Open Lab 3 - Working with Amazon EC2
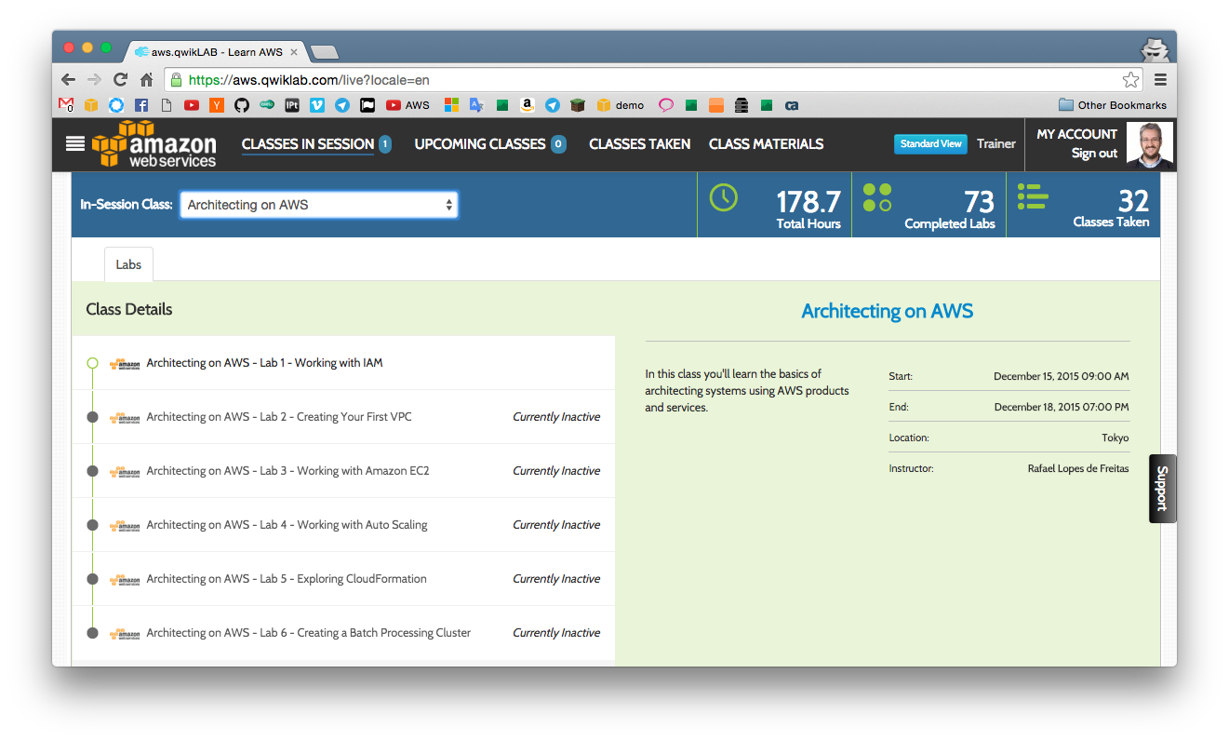Image resolution: width=1229 pixels, height=741 pixels. point(287,471)
